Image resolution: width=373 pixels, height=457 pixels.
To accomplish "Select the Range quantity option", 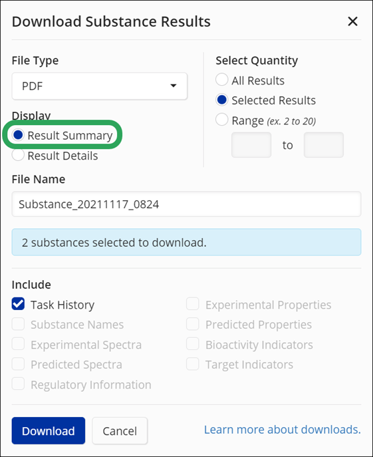I will 222,120.
